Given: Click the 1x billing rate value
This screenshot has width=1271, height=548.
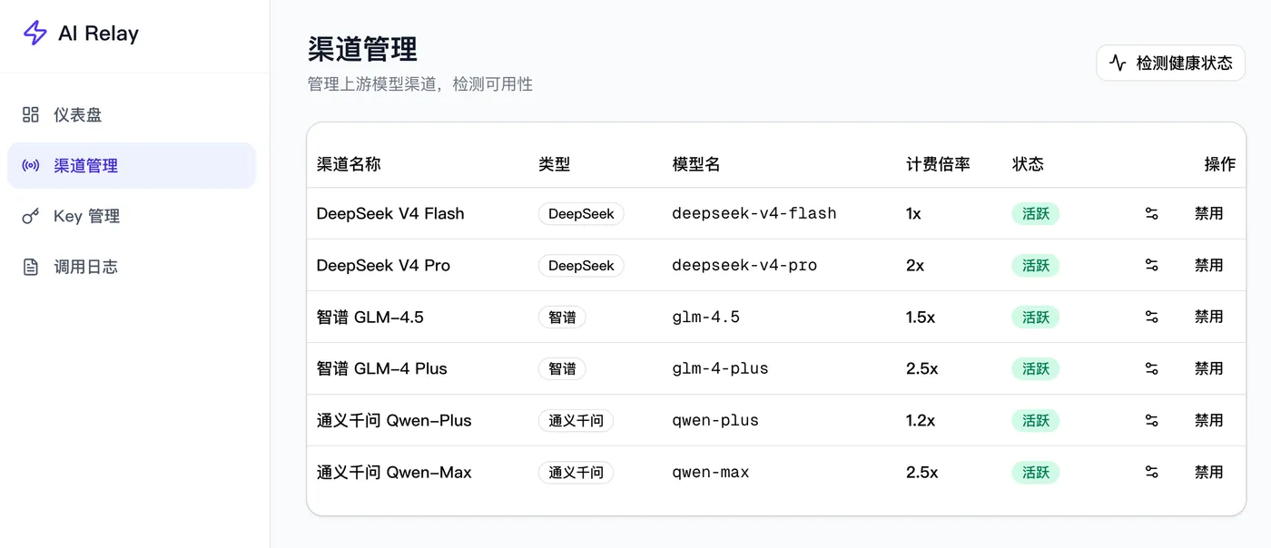Looking at the screenshot, I should pyautogui.click(x=913, y=213).
